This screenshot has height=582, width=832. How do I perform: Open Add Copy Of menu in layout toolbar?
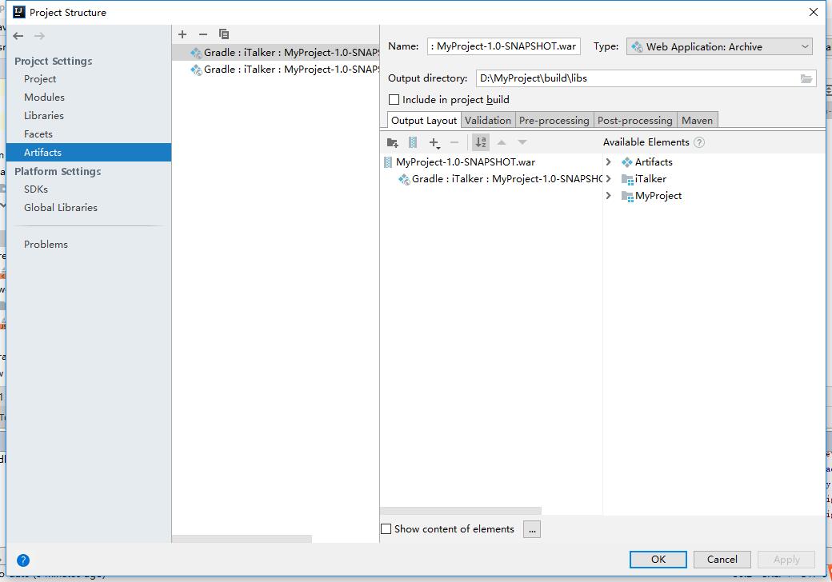pyautogui.click(x=434, y=142)
